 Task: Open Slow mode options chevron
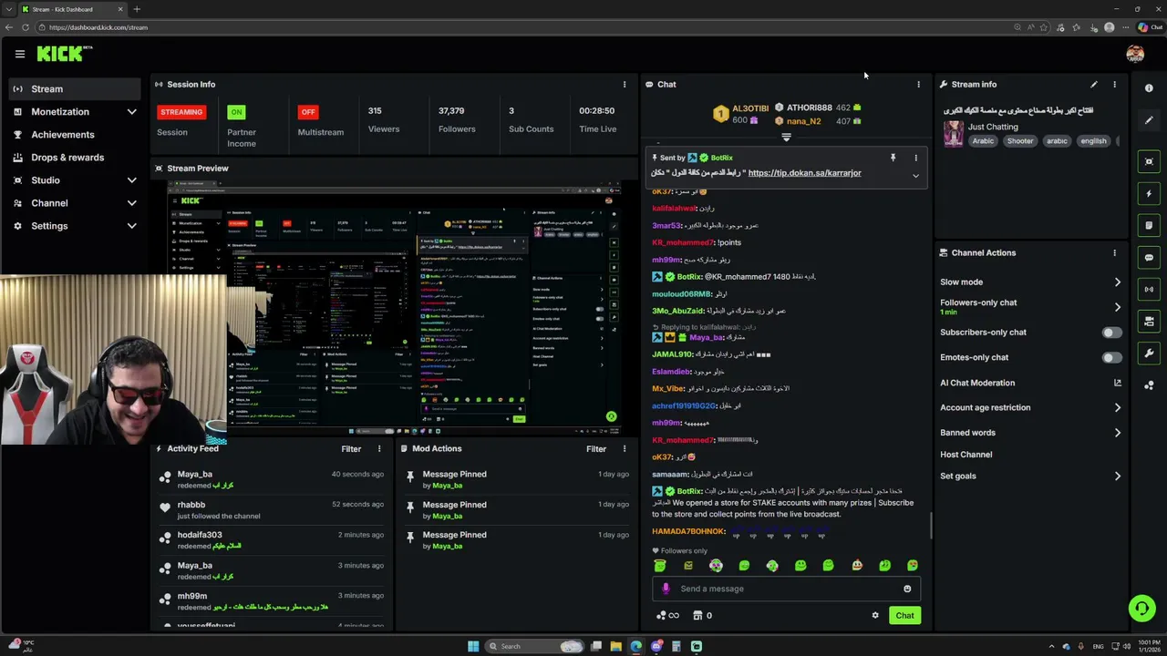click(x=1117, y=282)
